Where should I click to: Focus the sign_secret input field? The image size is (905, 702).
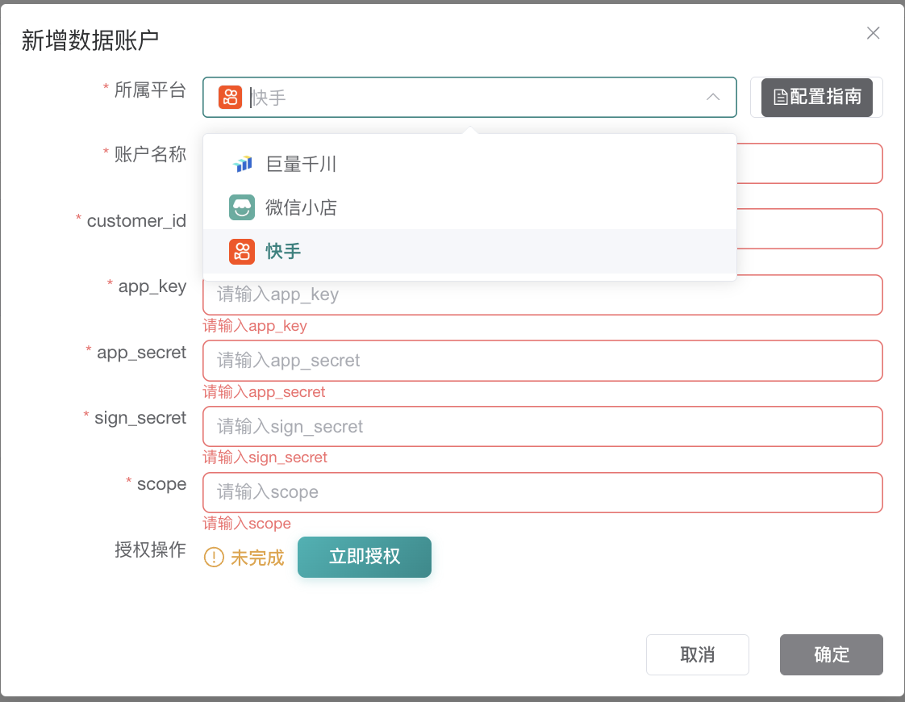(x=542, y=427)
